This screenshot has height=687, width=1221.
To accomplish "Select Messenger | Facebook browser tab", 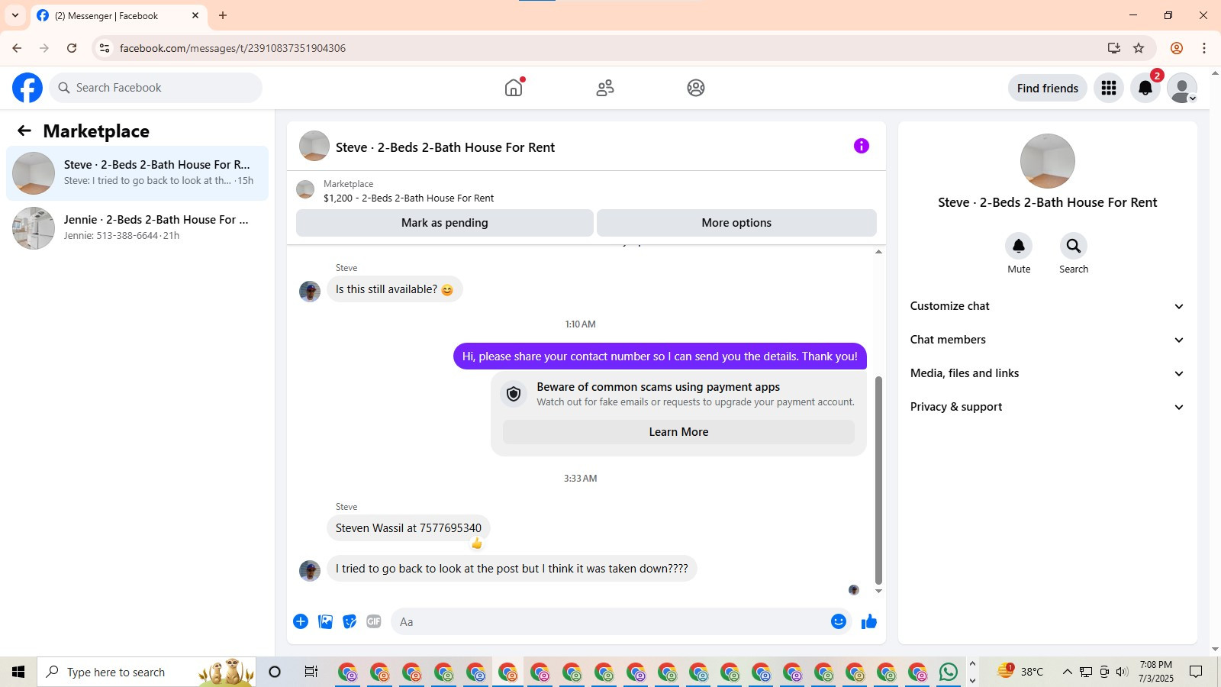I will [x=118, y=15].
